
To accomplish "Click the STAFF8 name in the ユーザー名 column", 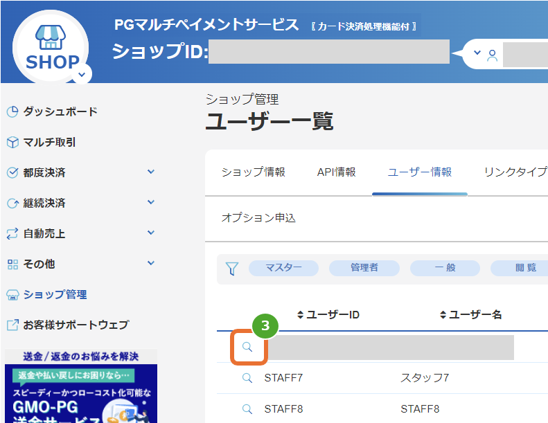I will [420, 409].
